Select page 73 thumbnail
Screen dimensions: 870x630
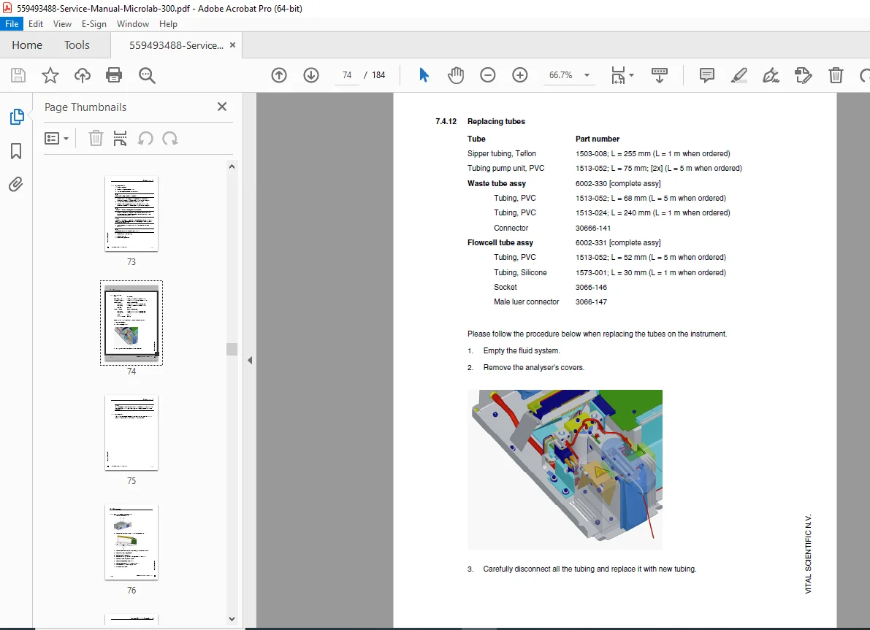coord(131,214)
